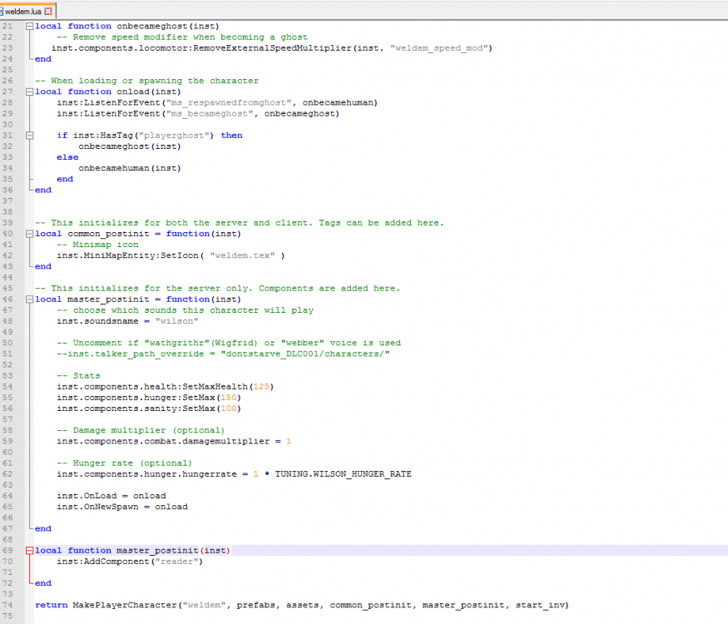Screen dimensions: 728x624
Task: Collapse the onbecameghost function fold
Action: pos(29,27)
